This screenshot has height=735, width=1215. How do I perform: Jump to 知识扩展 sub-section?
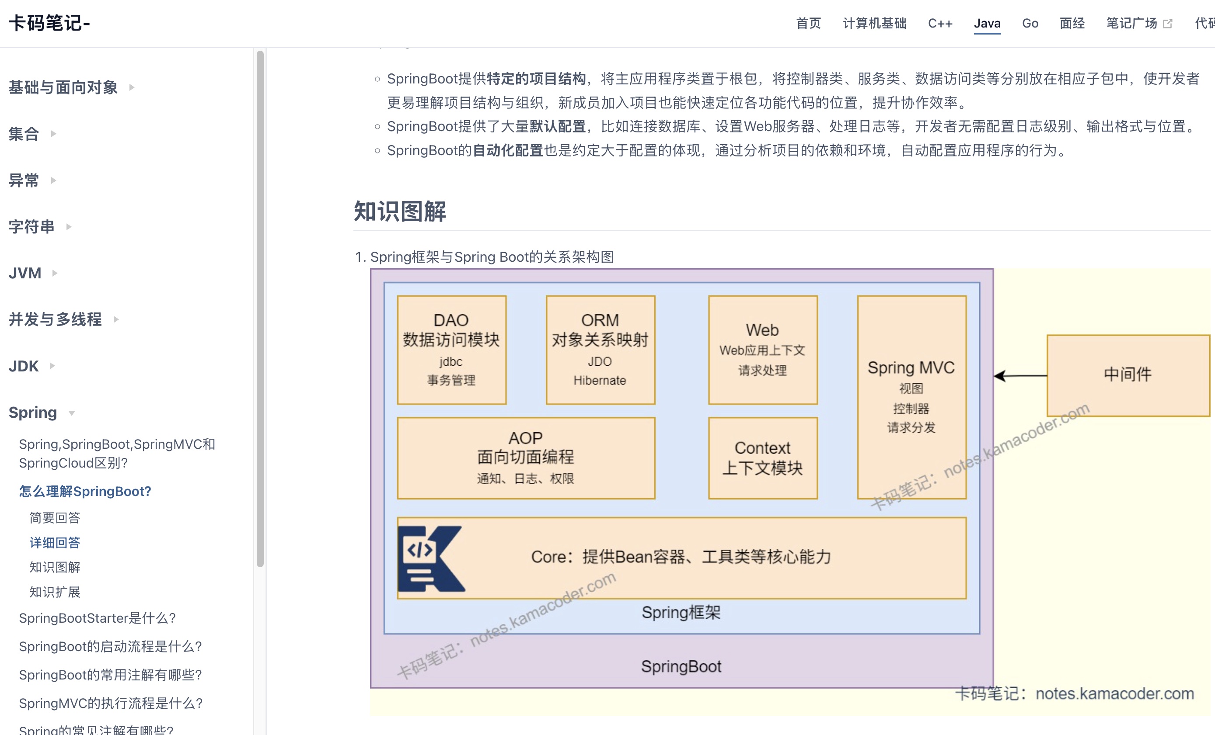(x=55, y=592)
